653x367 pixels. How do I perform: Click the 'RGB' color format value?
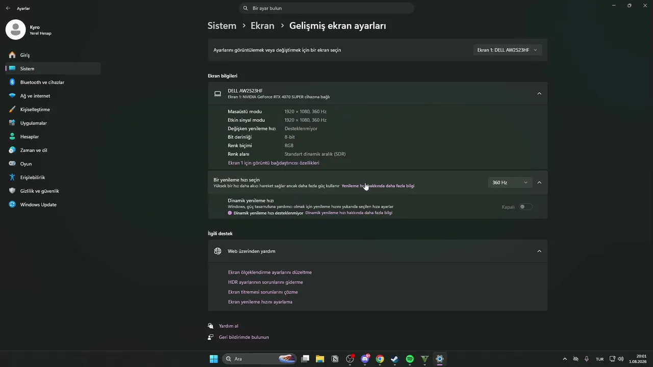click(289, 146)
